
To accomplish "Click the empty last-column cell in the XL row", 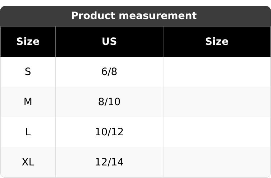I will point(217,162).
